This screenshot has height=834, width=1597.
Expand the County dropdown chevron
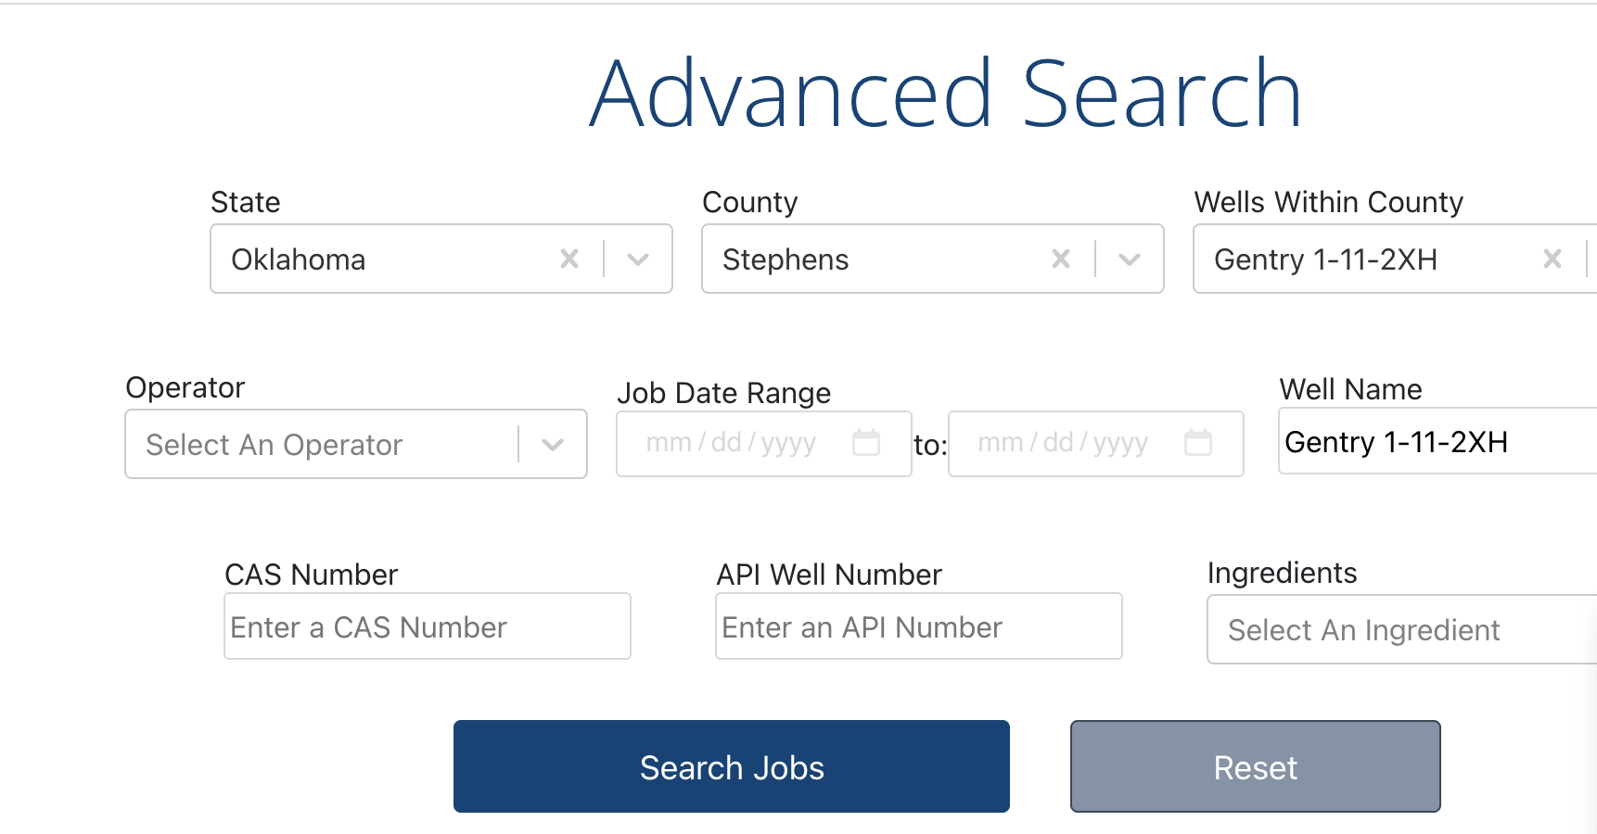tap(1130, 259)
